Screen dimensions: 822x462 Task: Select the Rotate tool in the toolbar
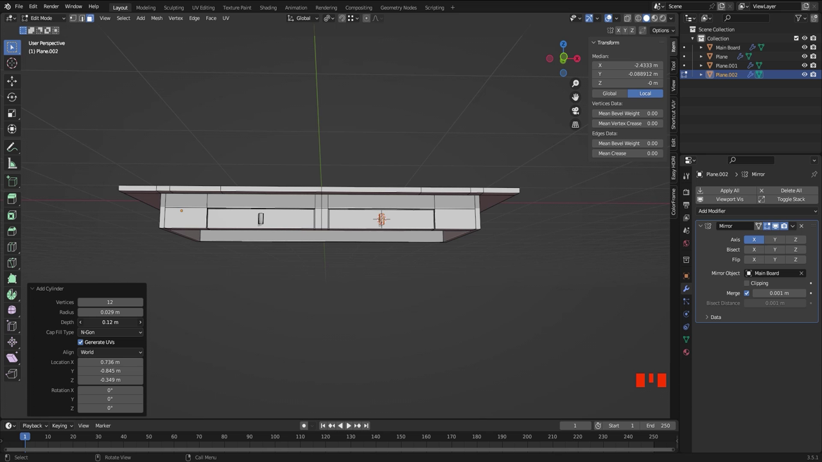tap(12, 97)
